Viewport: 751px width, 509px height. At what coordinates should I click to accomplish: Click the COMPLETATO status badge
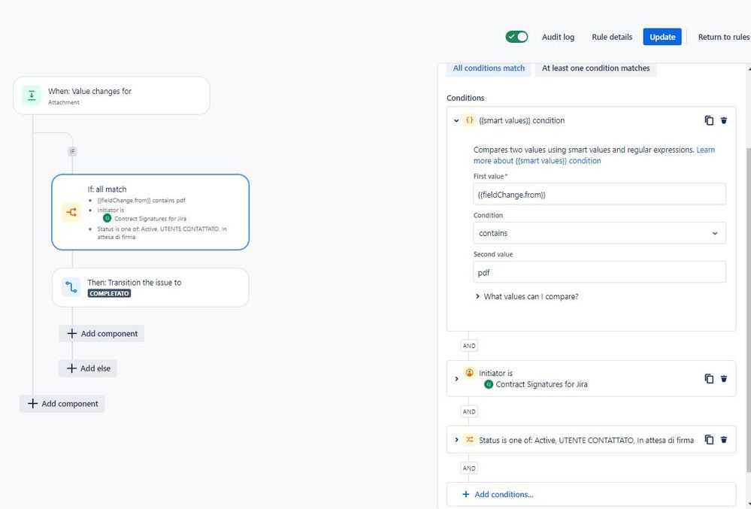tap(109, 293)
